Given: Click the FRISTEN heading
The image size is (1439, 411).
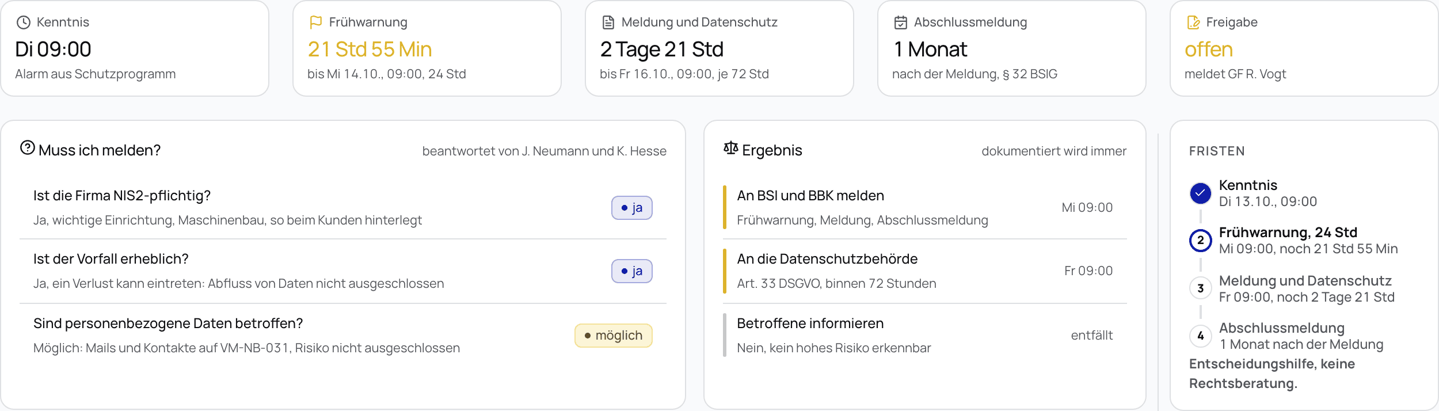Looking at the screenshot, I should tap(1217, 151).
